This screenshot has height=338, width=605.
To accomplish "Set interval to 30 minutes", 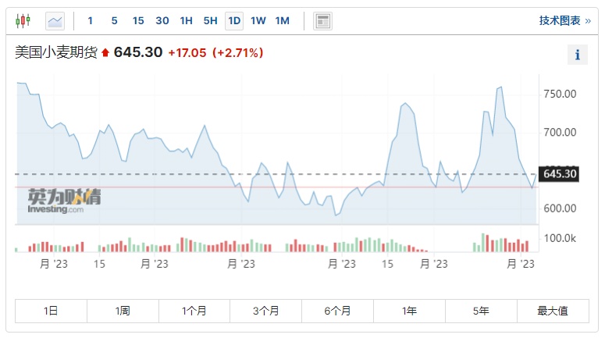I will pos(162,20).
